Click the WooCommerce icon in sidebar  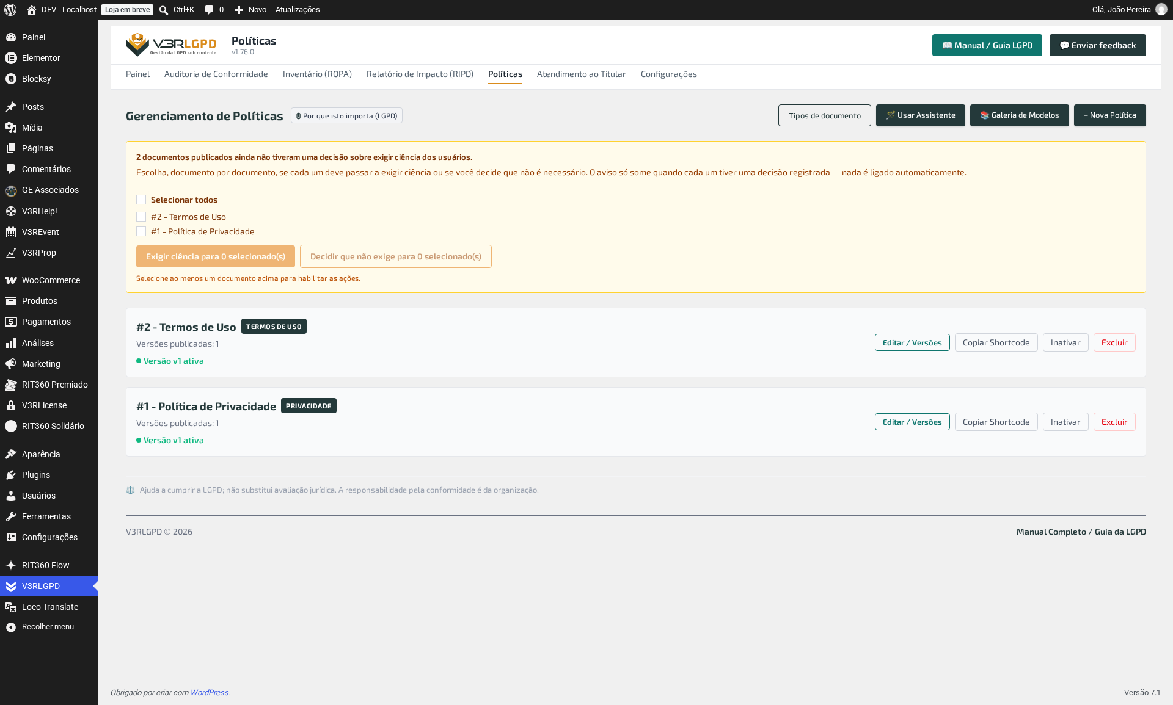point(11,280)
